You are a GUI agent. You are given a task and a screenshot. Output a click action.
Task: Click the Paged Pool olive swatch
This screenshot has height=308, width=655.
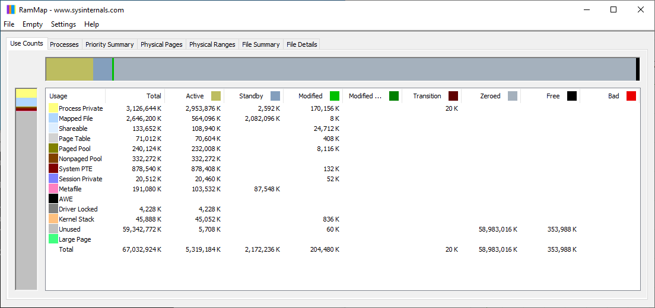(x=53, y=149)
